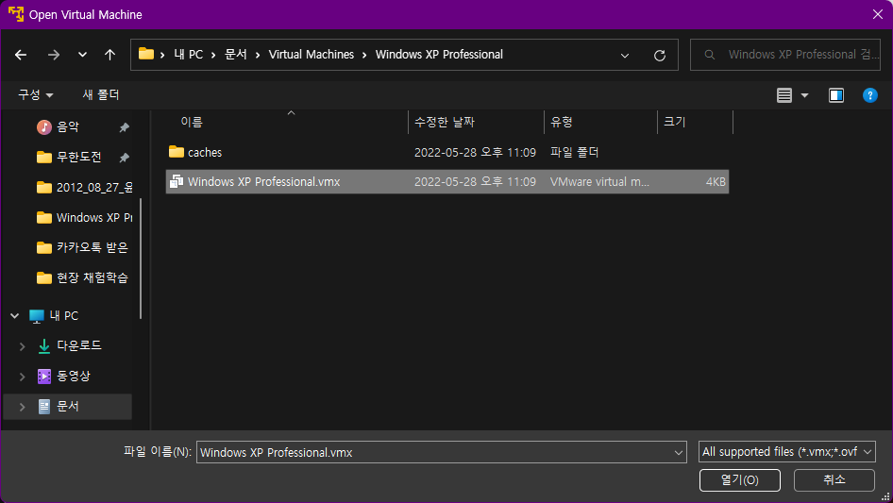Click the caches folder icon

(177, 152)
